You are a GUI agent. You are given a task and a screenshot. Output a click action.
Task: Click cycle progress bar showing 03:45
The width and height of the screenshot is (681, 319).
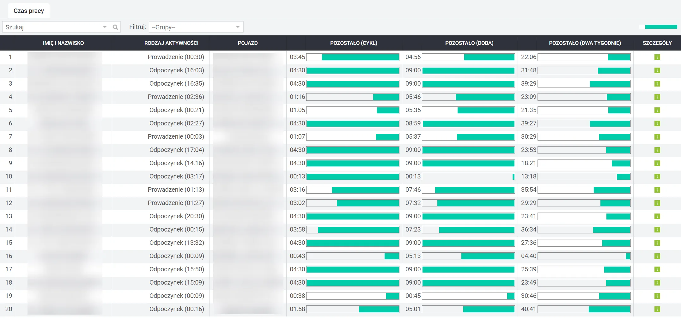click(353, 57)
